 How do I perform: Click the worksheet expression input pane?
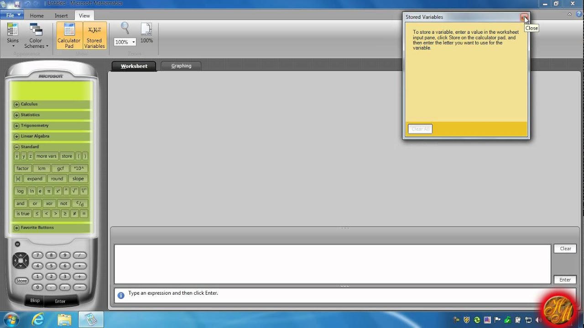tap(333, 264)
